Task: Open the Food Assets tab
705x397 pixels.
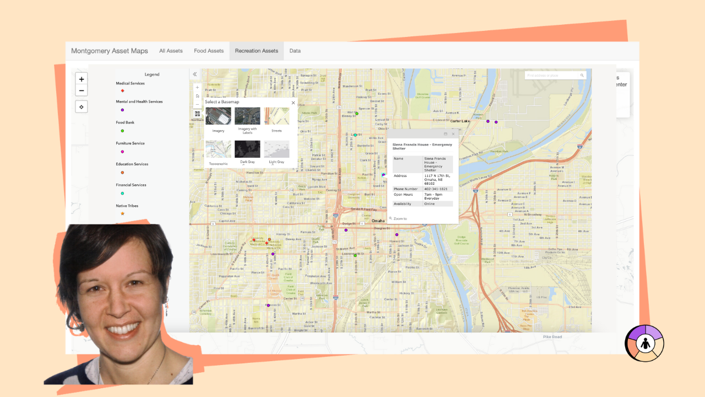Action: (x=209, y=51)
